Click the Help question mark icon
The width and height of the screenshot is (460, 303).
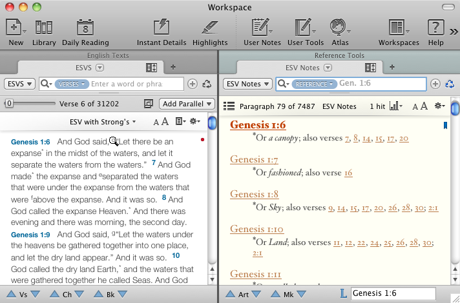pos(436,28)
